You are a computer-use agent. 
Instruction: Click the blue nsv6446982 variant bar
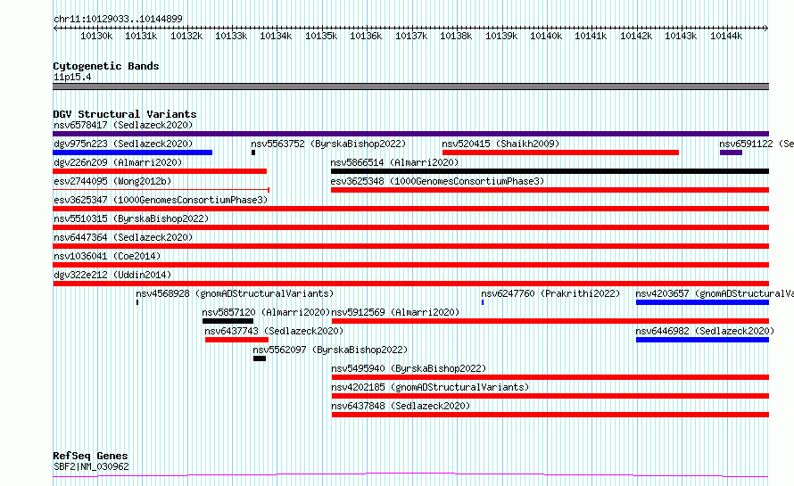pos(702,340)
